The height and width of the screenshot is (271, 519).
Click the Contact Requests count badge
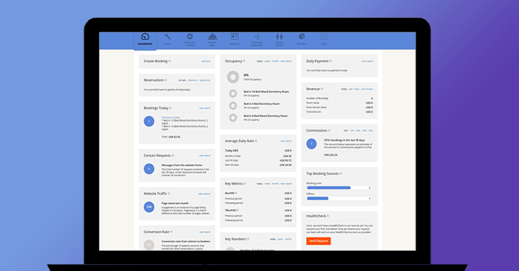point(149,169)
